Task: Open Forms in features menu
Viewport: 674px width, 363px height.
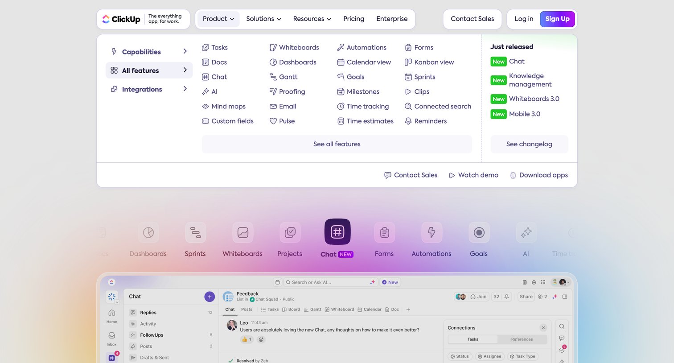Action: click(419, 47)
